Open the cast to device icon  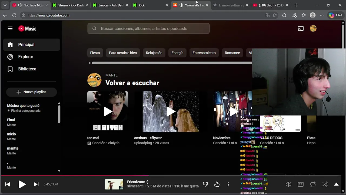click(301, 28)
